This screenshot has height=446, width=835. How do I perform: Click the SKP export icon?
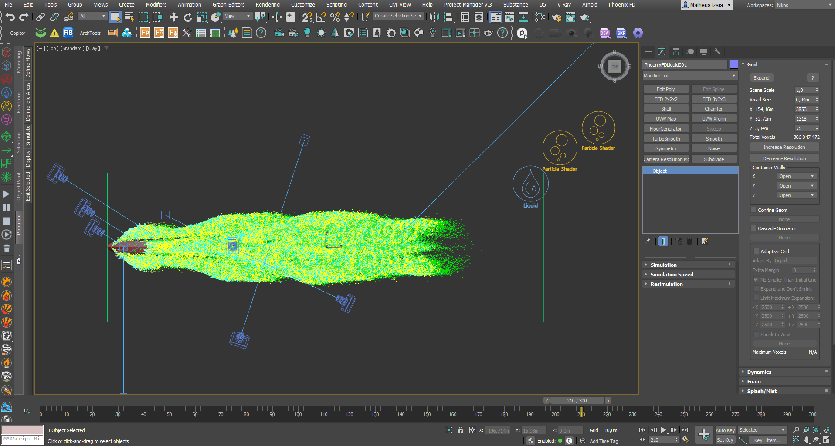[621, 33]
